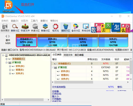Click the 标识 column header

pyautogui.click(x=117, y=59)
